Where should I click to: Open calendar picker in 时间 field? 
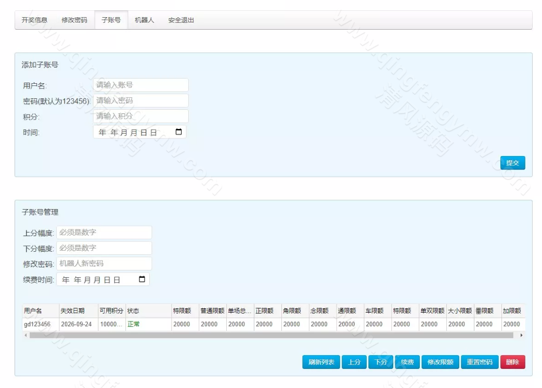click(178, 132)
